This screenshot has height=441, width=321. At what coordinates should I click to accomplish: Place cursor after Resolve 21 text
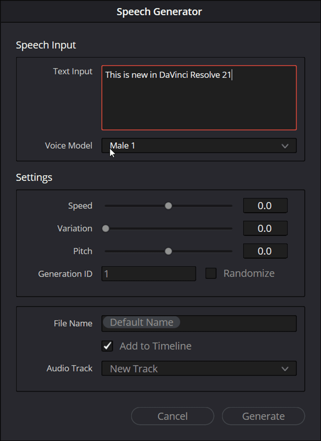(232, 75)
